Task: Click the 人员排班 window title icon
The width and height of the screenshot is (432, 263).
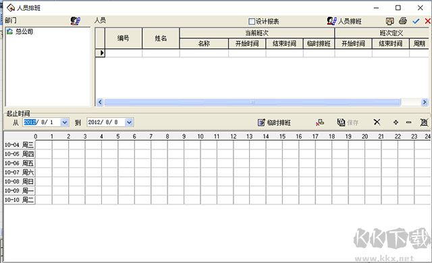Action: (11, 7)
